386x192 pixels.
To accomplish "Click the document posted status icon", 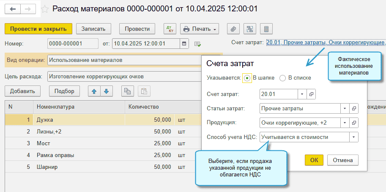I will click(x=197, y=44).
